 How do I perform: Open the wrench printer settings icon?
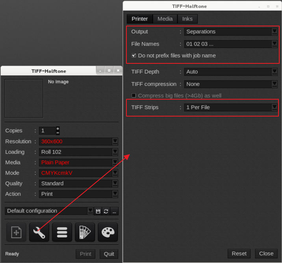point(39,232)
